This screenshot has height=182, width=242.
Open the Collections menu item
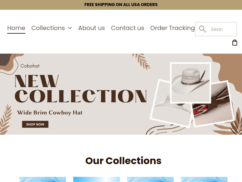pos(48,28)
